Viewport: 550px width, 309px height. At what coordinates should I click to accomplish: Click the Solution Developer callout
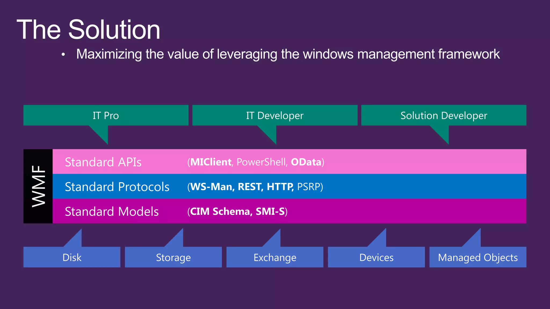point(444,116)
